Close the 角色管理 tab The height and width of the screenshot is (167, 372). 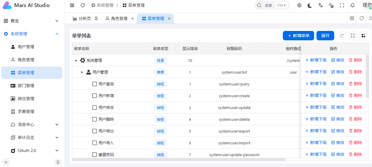click(x=132, y=19)
